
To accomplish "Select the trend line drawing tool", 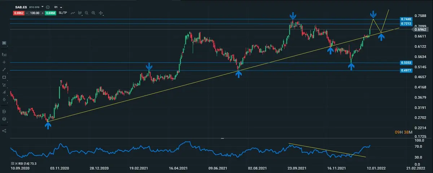I will 4,70.
